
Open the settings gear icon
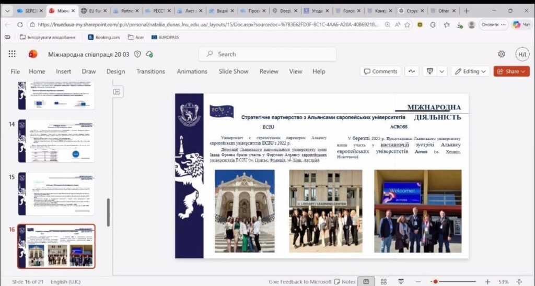pyautogui.click(x=502, y=54)
